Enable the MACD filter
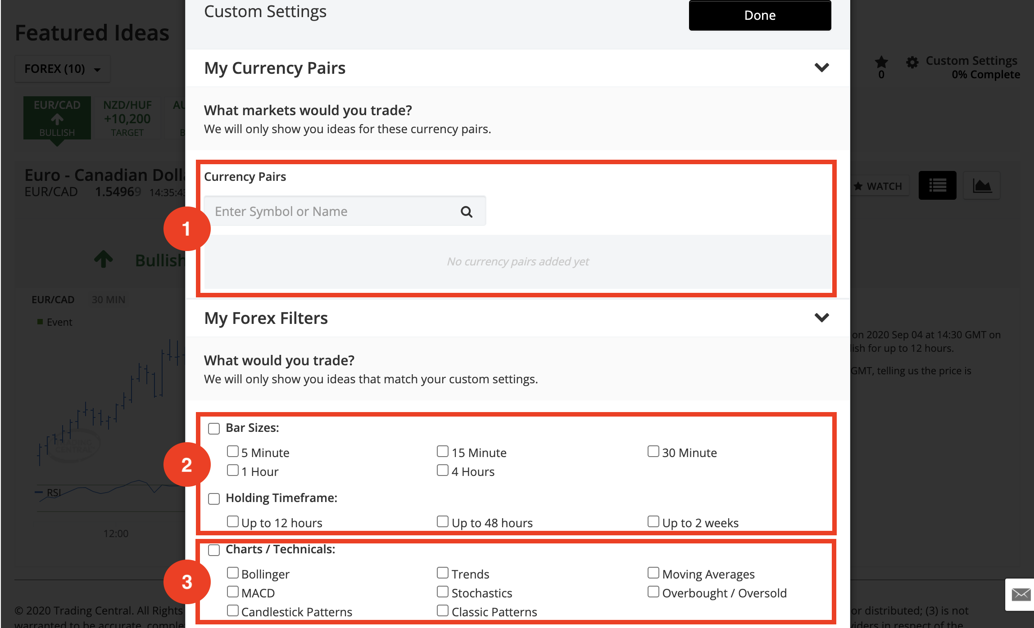The height and width of the screenshot is (628, 1034). (x=232, y=592)
